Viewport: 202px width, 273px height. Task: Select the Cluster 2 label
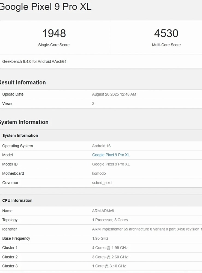(10, 257)
